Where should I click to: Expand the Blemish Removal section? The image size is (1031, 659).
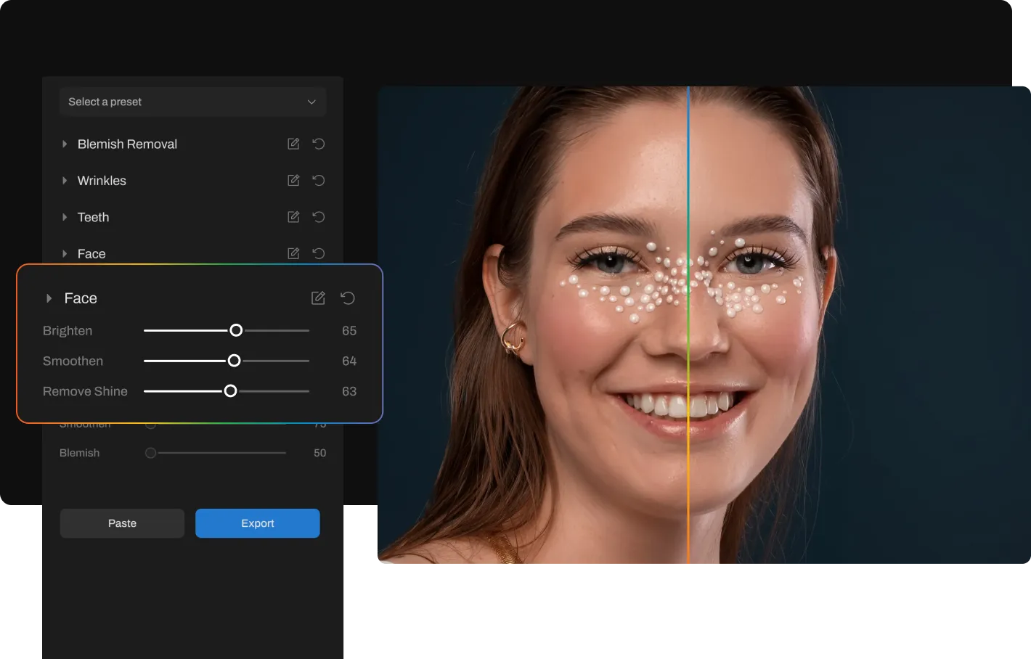click(x=65, y=144)
